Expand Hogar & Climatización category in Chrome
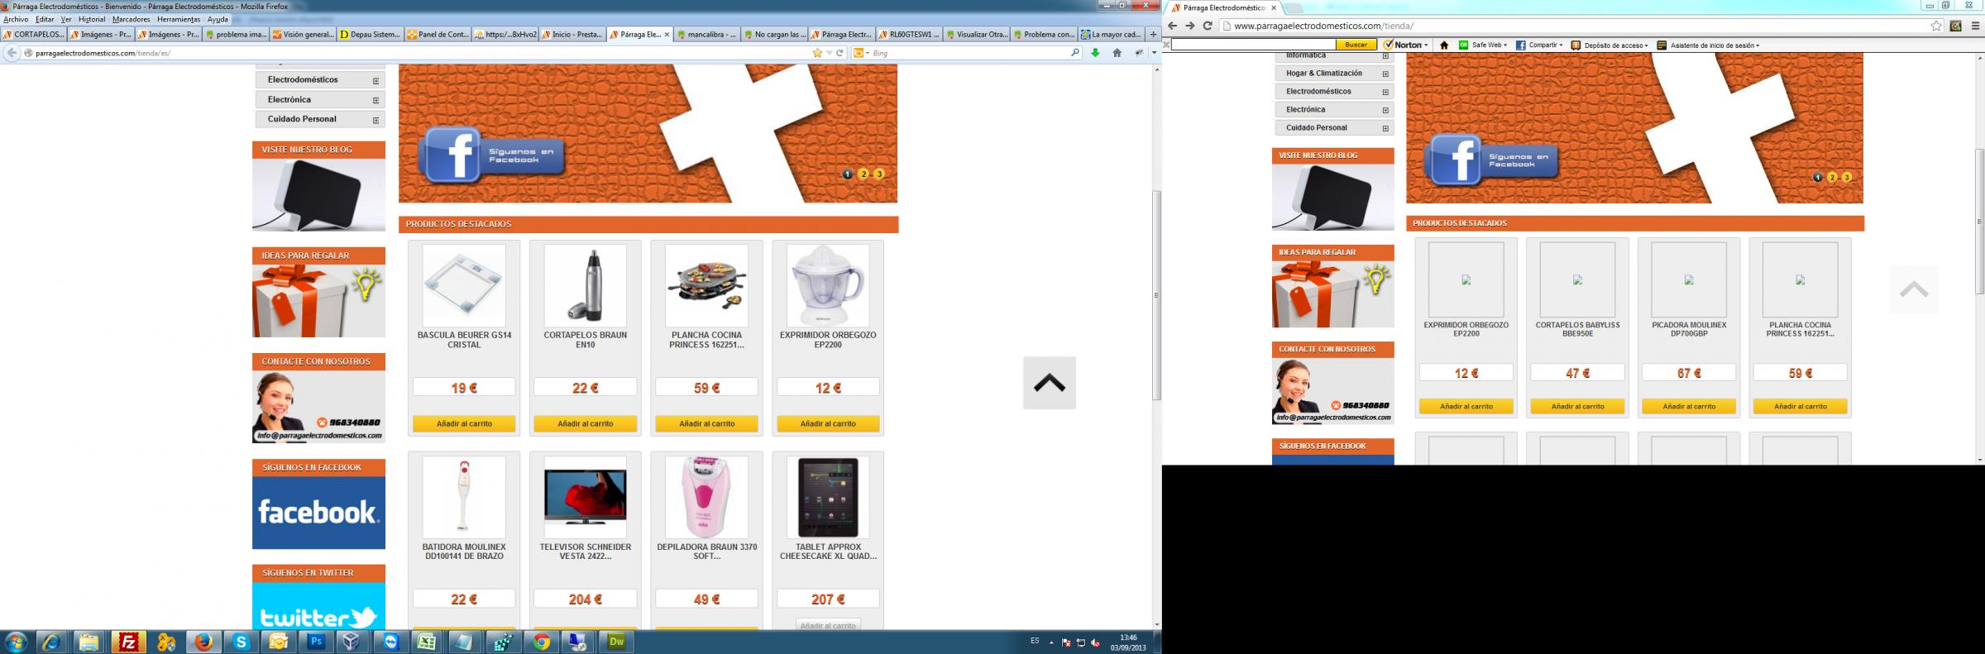 pos(1385,74)
